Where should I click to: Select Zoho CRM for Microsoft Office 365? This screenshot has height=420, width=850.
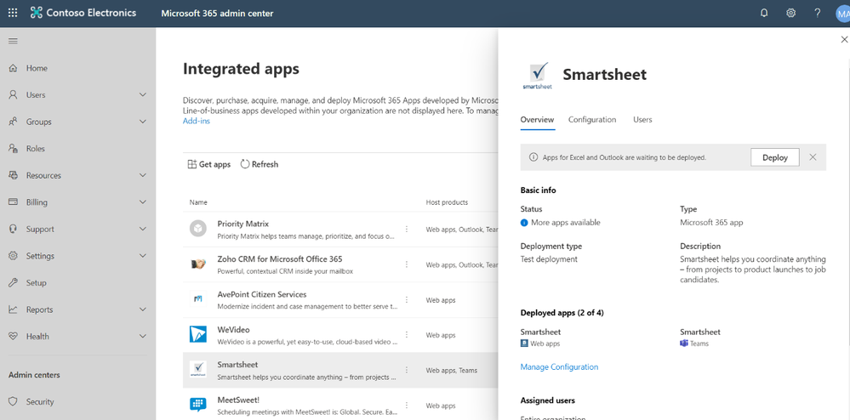click(x=280, y=259)
